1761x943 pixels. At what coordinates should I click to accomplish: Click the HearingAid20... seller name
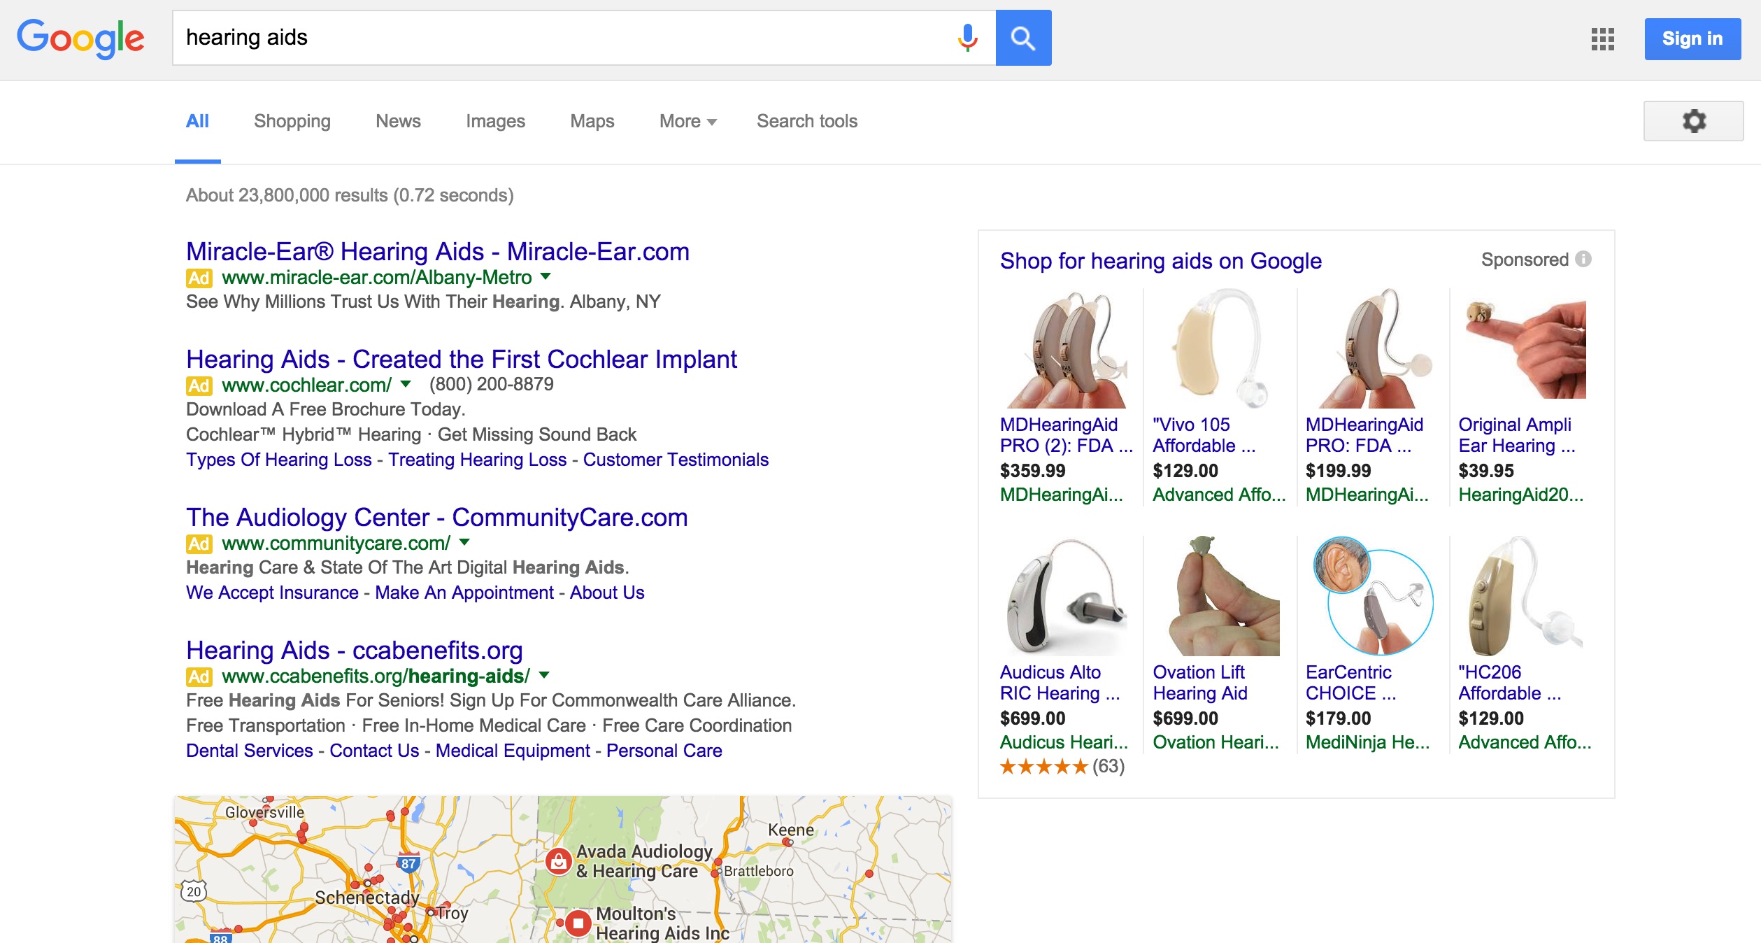[1521, 495]
